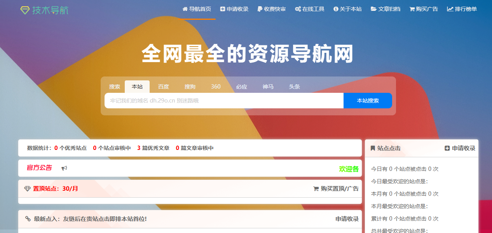Click the shopping cart icon near 购买置顶/广告
The width and height of the screenshot is (492, 233).
pyautogui.click(x=316, y=189)
